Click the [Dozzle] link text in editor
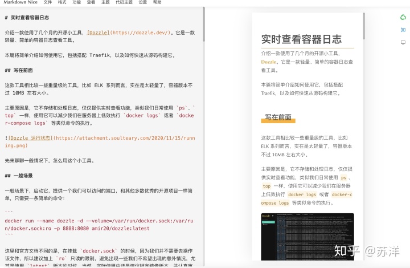Viewport: 410px width, 268px height. point(98,33)
